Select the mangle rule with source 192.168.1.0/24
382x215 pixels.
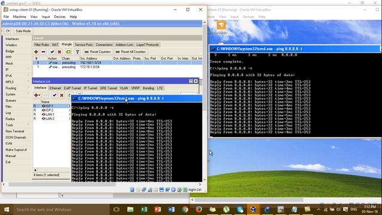(118, 63)
